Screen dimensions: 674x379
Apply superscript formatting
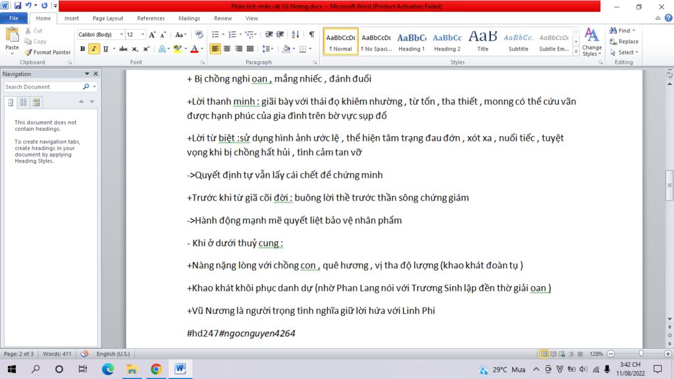[x=146, y=49]
